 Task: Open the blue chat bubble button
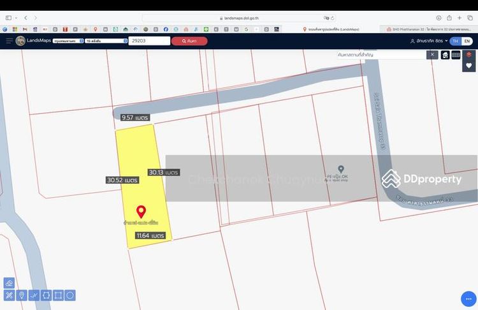click(468, 299)
